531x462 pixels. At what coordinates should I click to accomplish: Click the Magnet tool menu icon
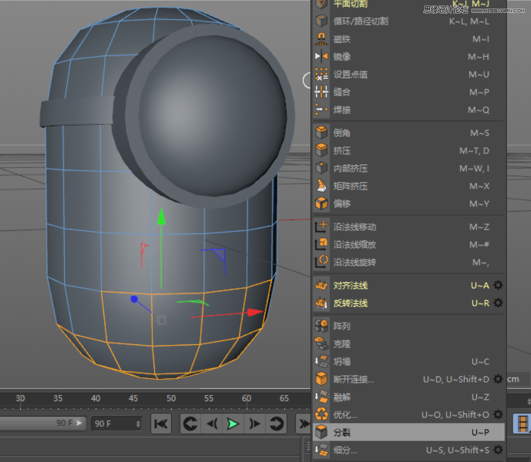tap(321, 38)
